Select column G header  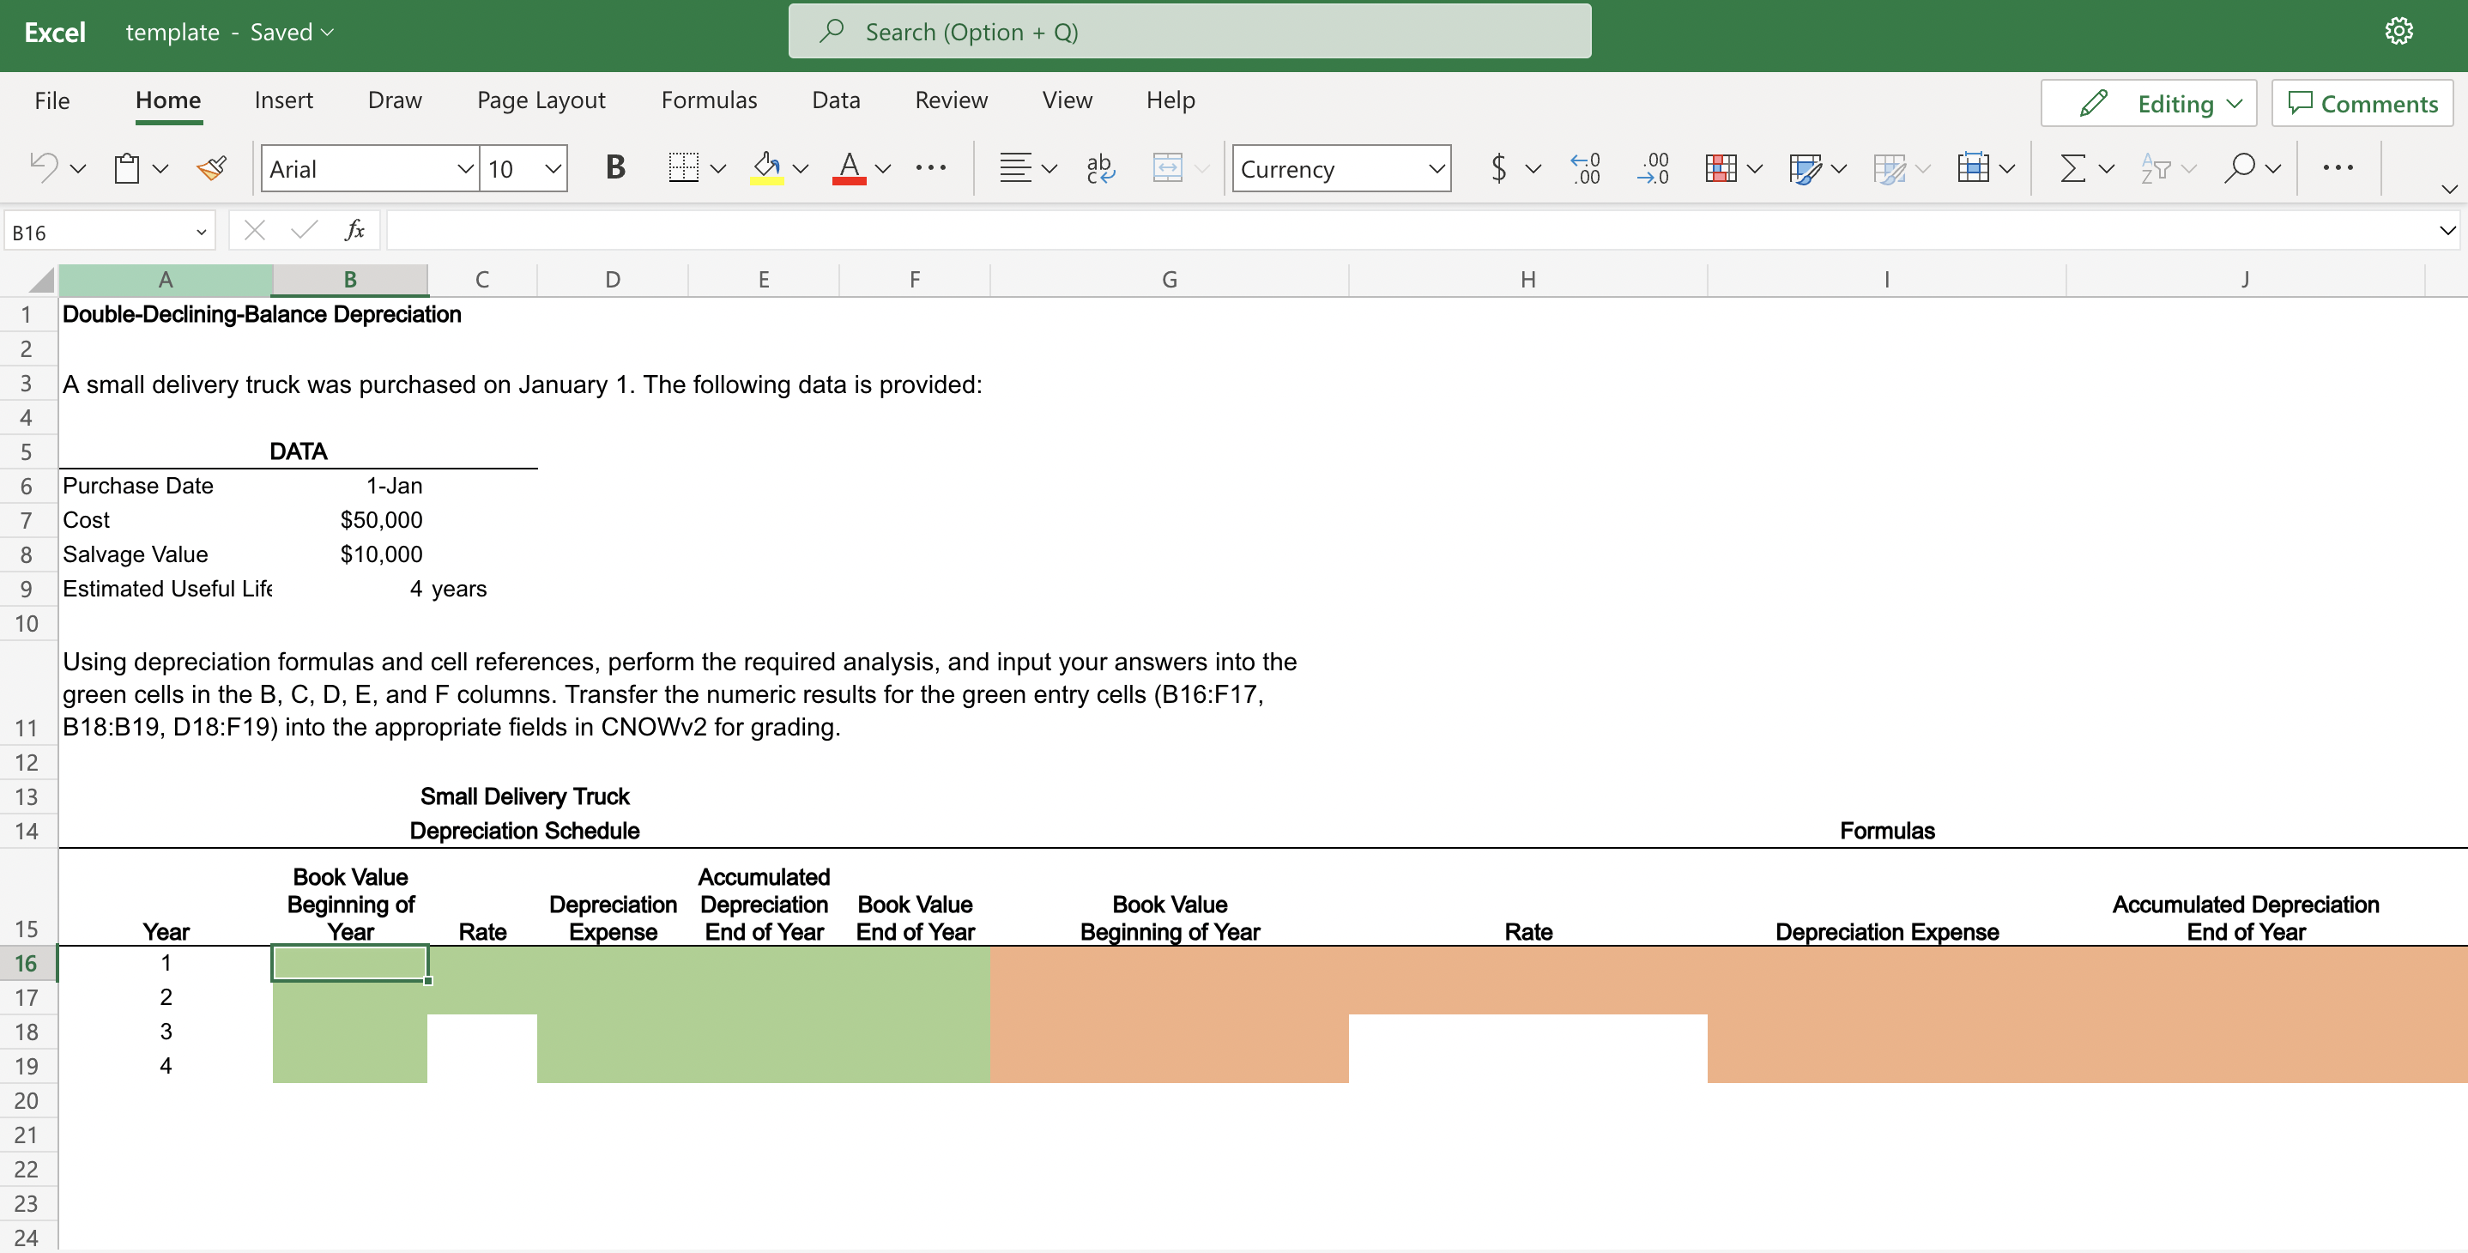pyautogui.click(x=1169, y=280)
